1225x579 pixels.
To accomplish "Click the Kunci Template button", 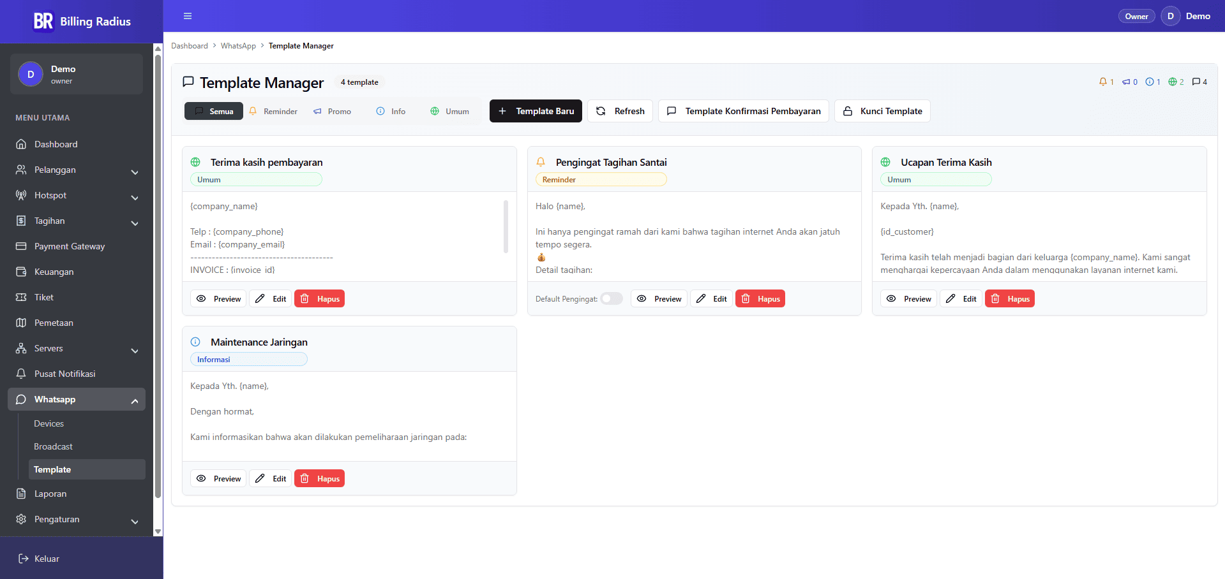I will pos(882,111).
